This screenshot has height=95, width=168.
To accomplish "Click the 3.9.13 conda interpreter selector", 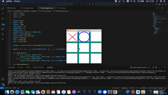I will click(155, 88).
